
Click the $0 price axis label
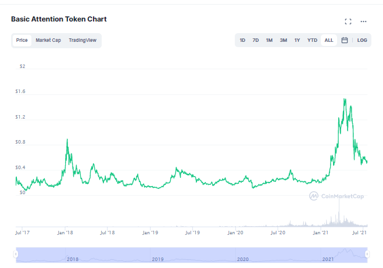pyautogui.click(x=22, y=192)
